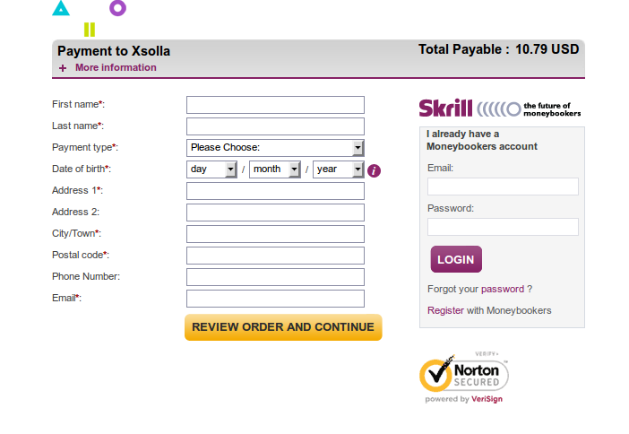This screenshot has width=629, height=434.
Task: Open the year dropdown for date of birth
Action: 338,169
